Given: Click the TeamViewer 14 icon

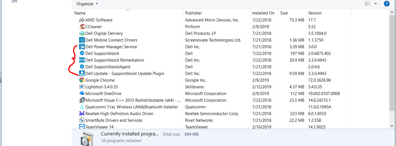Looking at the screenshot, I should 82,127.
